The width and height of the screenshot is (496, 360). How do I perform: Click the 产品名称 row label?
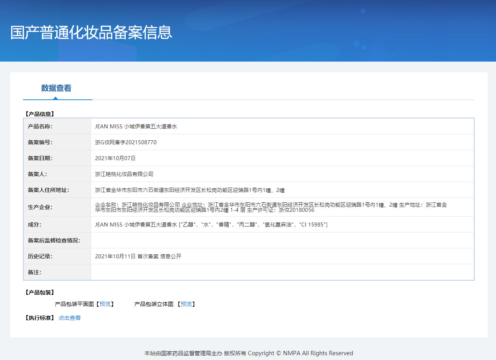[40, 126]
